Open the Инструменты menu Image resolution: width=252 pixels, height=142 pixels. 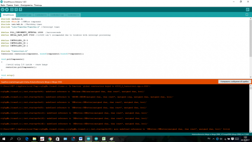pyautogui.click(x=26, y=5)
